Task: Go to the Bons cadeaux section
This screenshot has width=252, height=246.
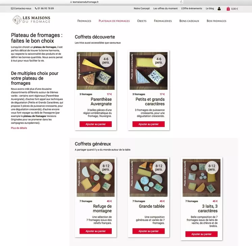Action: tap(189, 21)
